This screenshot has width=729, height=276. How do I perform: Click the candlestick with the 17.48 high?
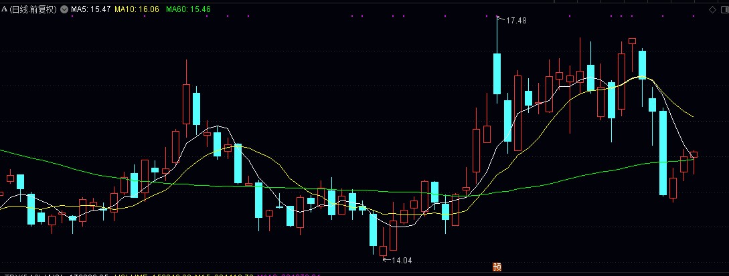coord(497,74)
